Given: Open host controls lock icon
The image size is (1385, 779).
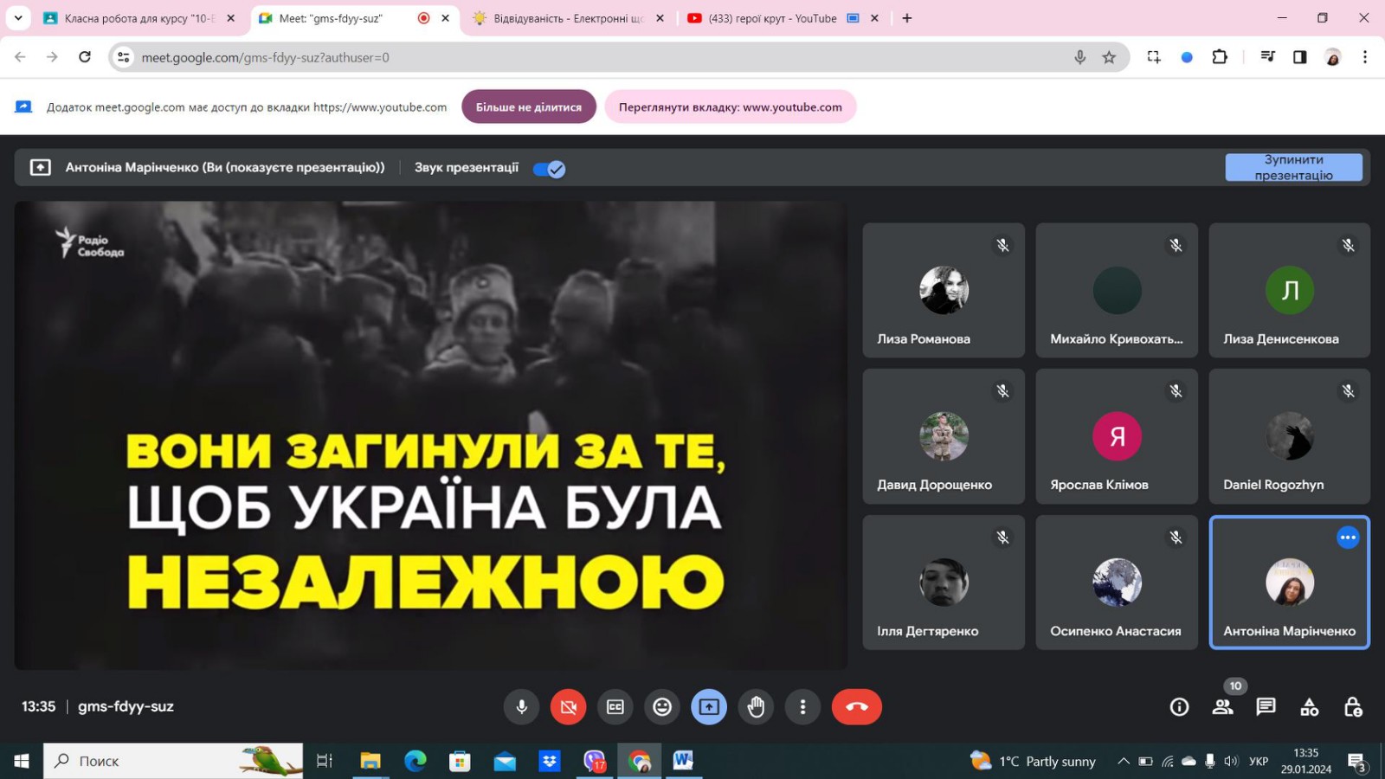Looking at the screenshot, I should click(1352, 707).
